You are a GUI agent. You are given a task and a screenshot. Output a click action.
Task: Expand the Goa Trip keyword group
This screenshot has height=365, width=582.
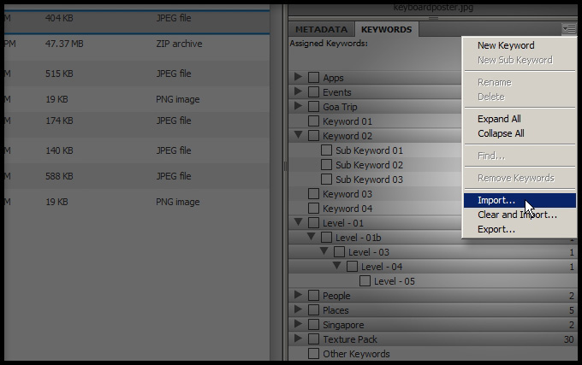298,107
